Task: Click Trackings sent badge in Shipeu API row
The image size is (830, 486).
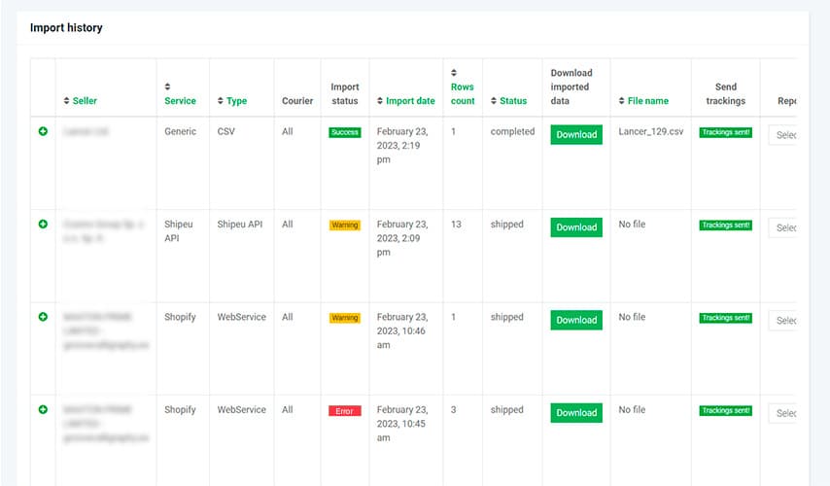Action: pos(726,225)
